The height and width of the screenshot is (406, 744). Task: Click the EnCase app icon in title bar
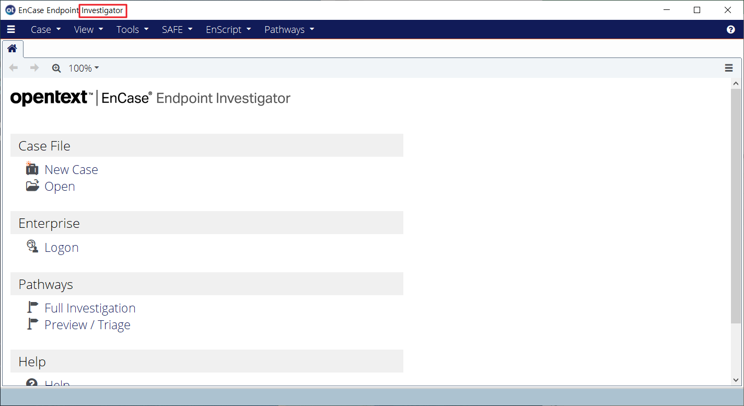coord(10,10)
